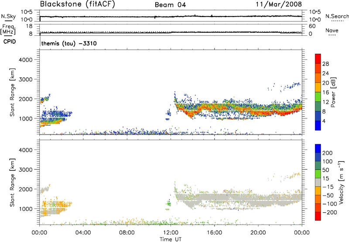Click the blue bottom of Power colorbar
This screenshot has height=242, width=349.
pyautogui.click(x=318, y=125)
